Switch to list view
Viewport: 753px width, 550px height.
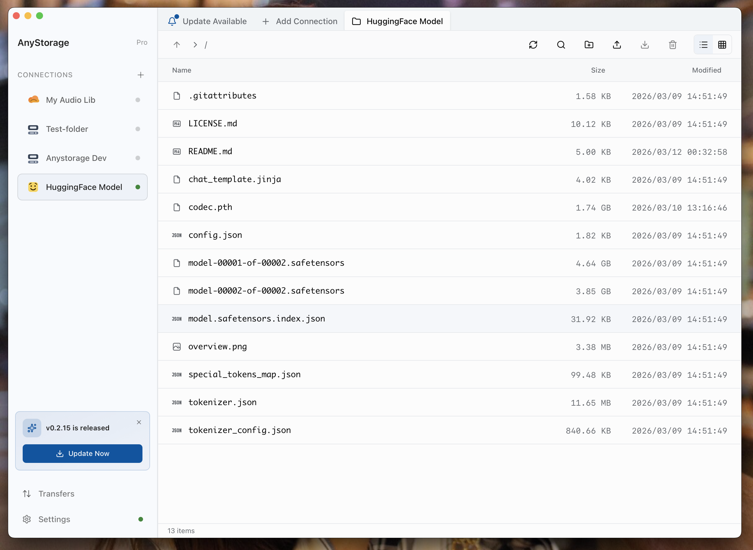click(x=703, y=45)
